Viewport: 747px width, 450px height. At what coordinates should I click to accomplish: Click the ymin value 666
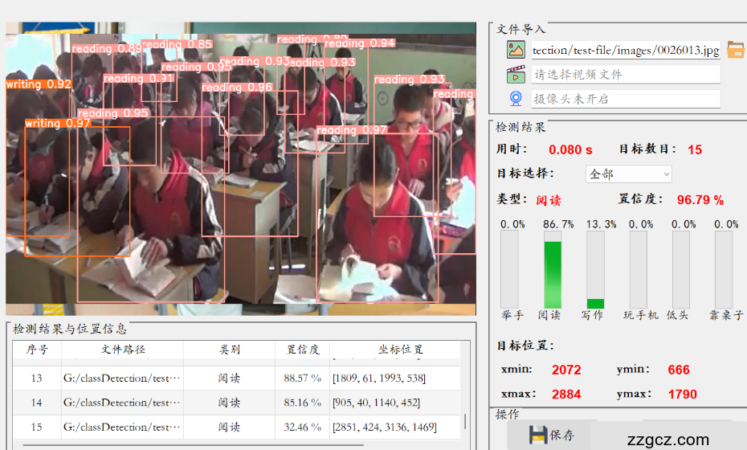pos(679,370)
